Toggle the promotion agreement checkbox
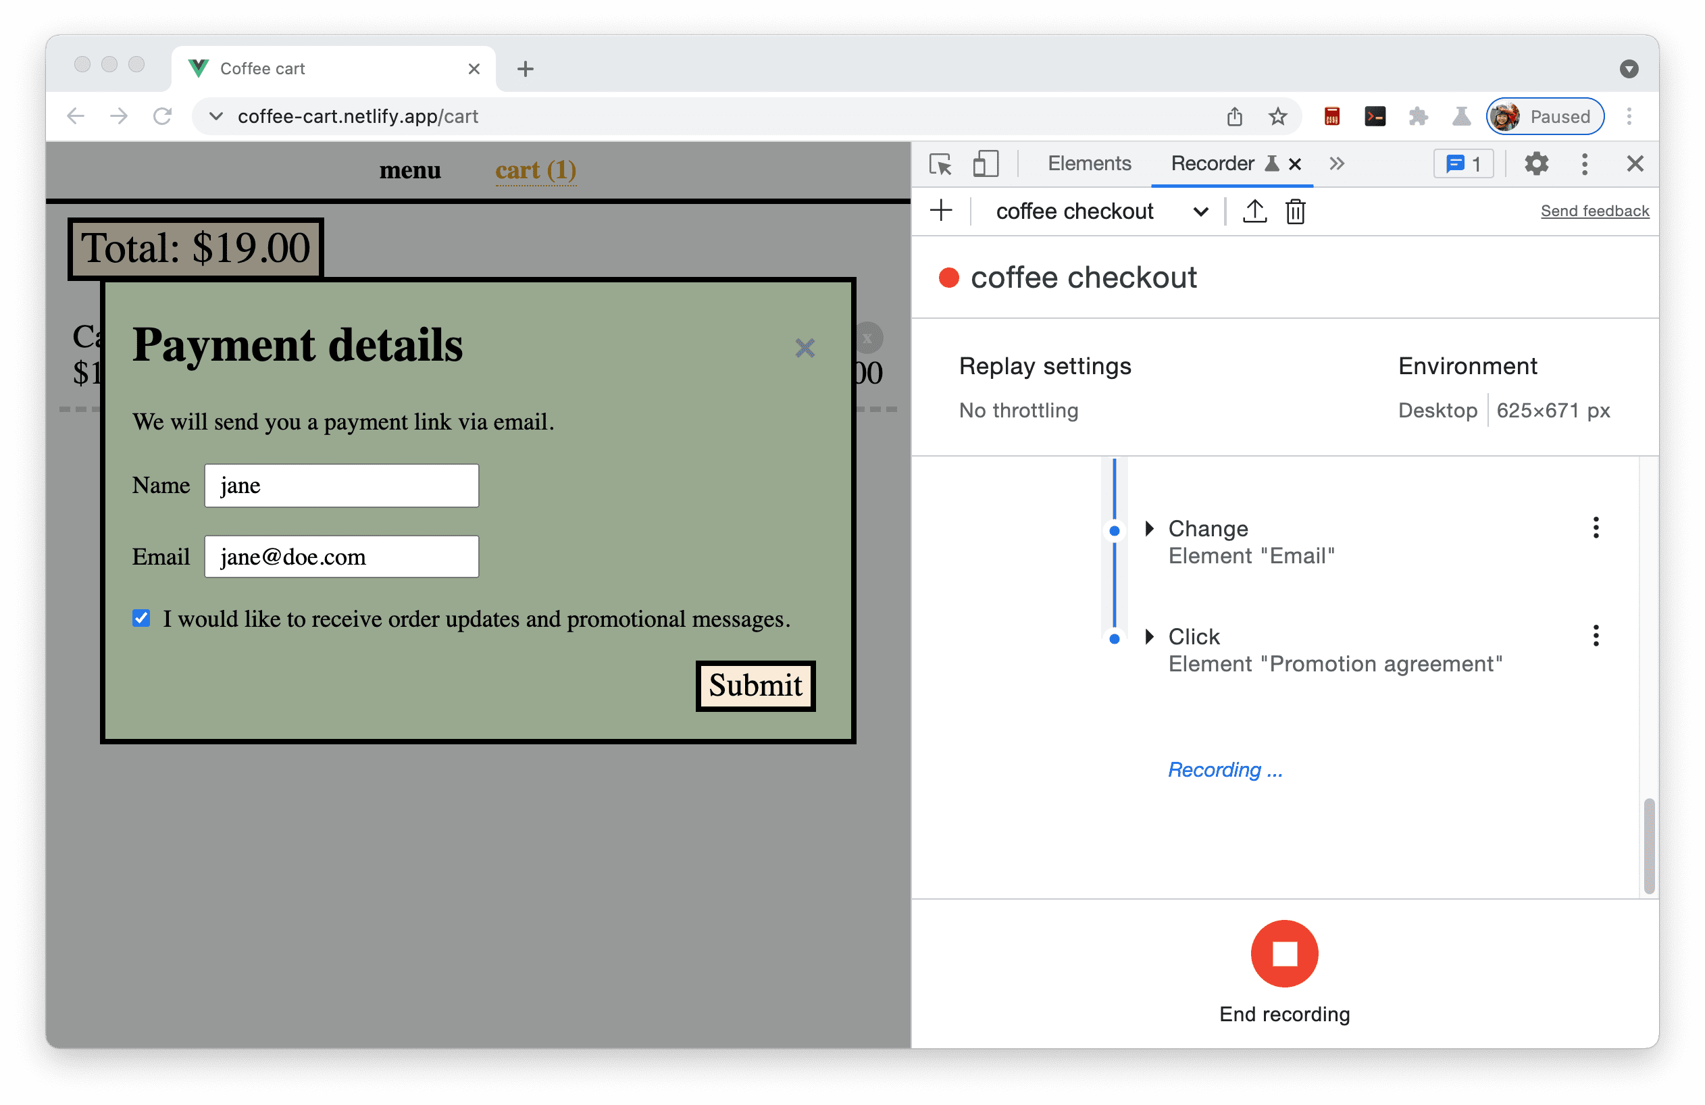This screenshot has width=1705, height=1105. (x=142, y=619)
